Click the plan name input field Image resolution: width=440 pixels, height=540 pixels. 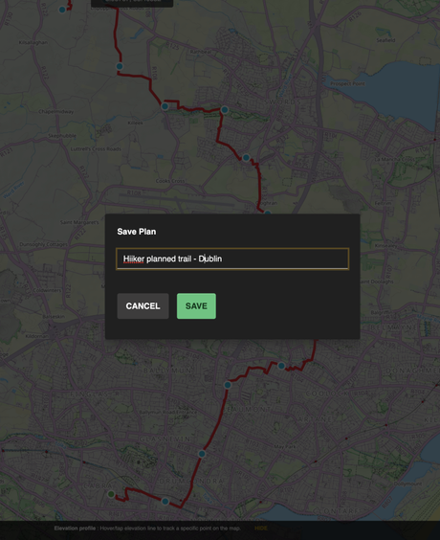pos(232,259)
